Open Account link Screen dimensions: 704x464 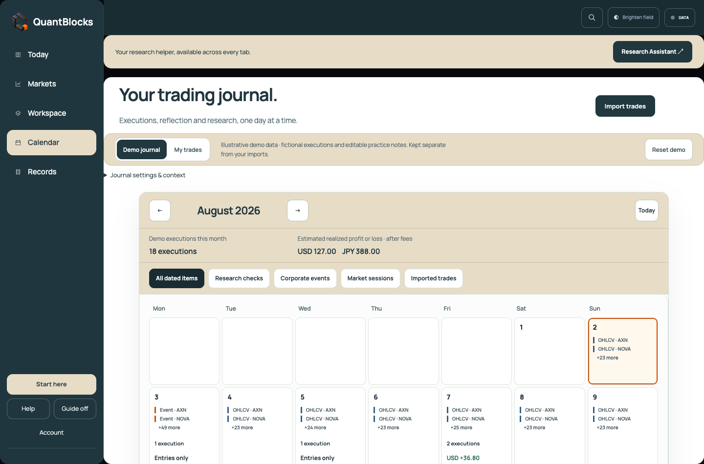click(x=51, y=433)
